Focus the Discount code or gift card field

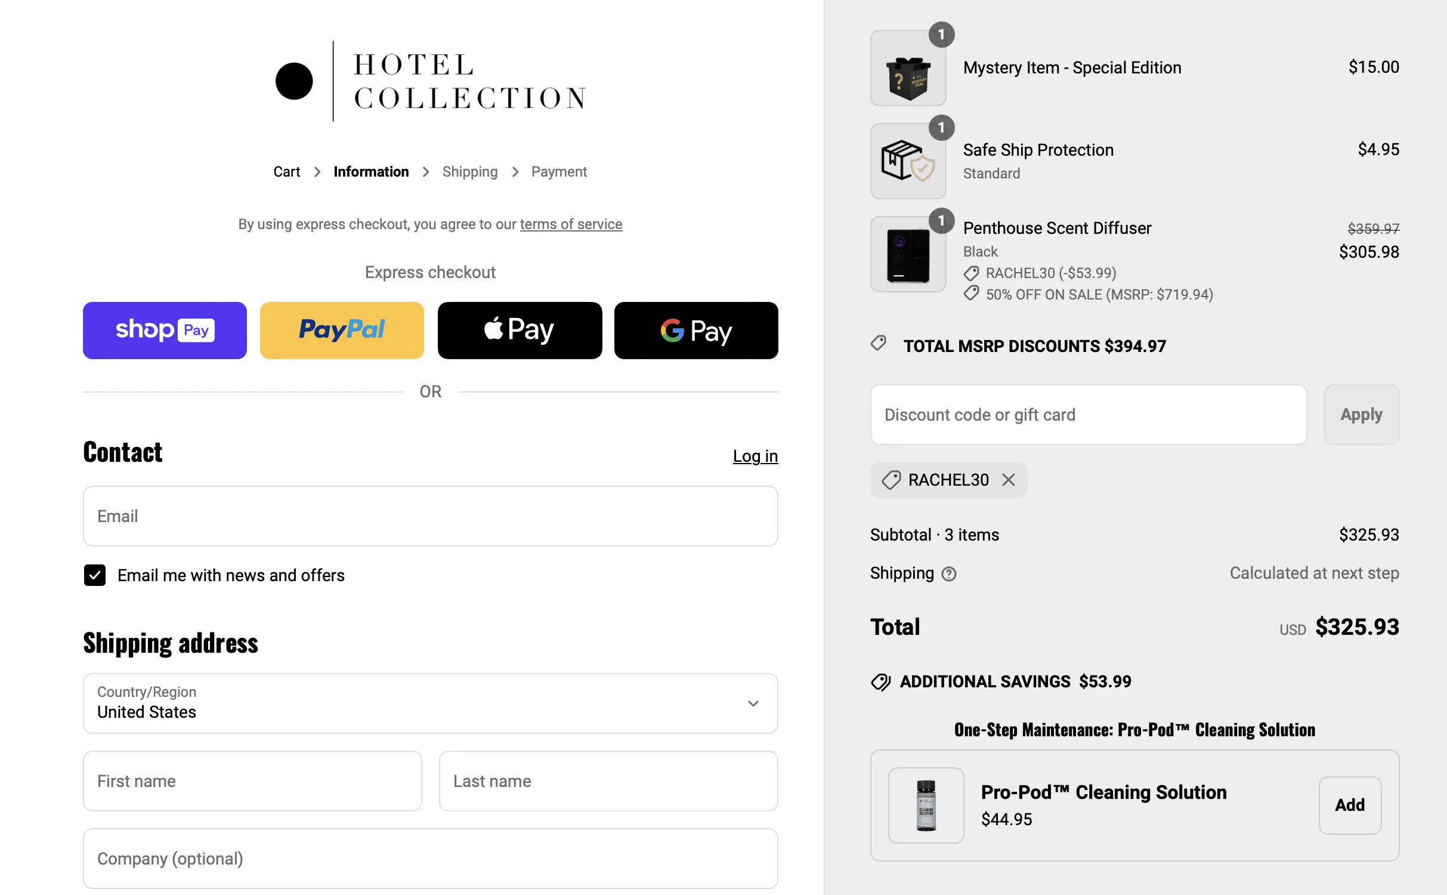tap(1088, 415)
